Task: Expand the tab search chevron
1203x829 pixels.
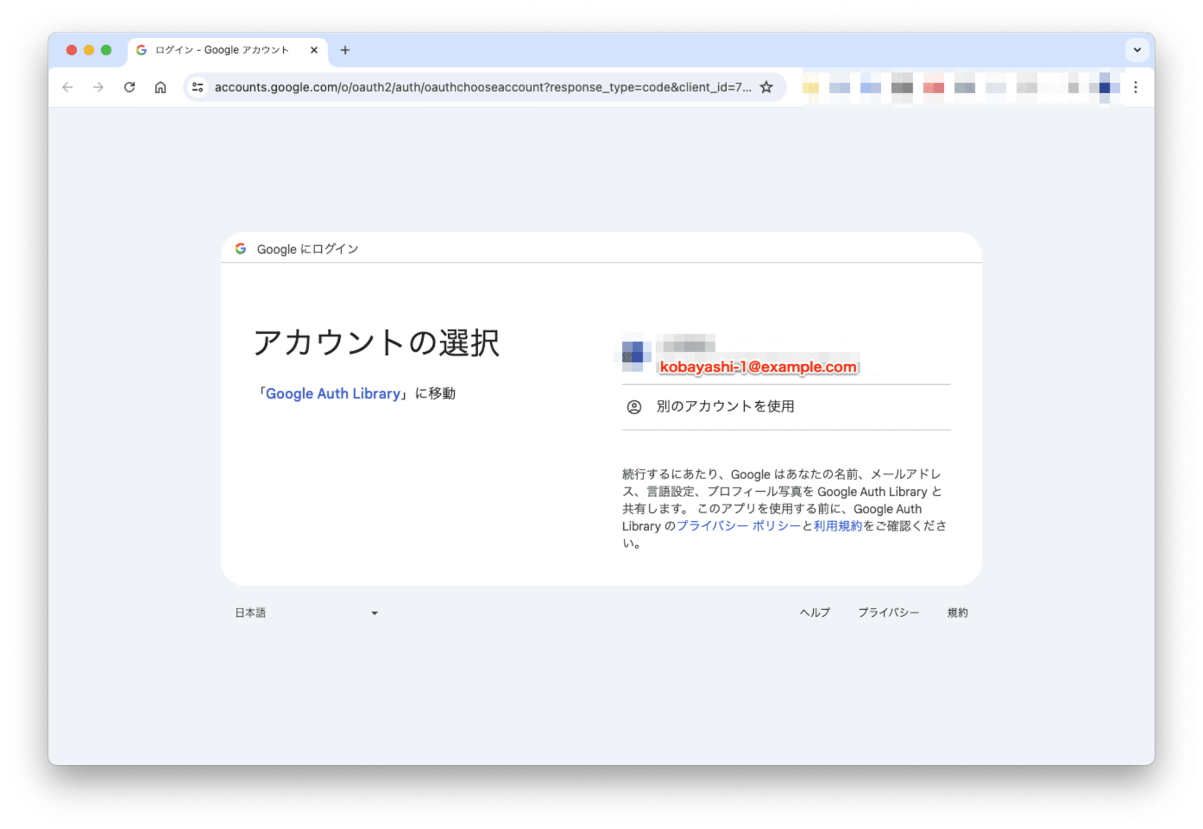Action: 1137,50
